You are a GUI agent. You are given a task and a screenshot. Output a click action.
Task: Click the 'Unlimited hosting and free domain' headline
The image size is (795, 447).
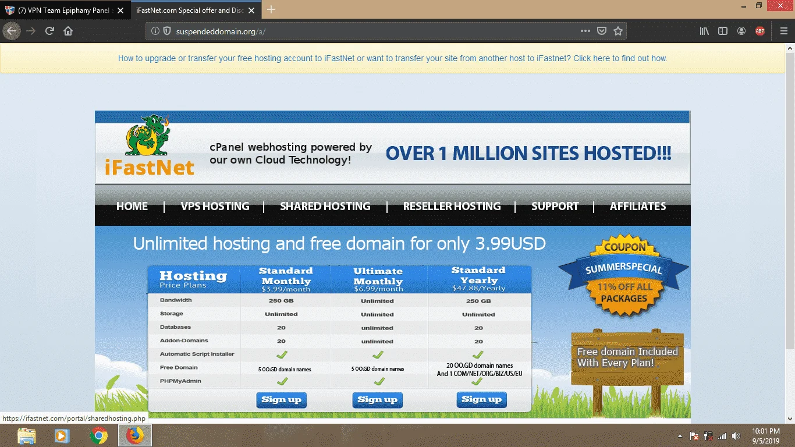tap(339, 243)
